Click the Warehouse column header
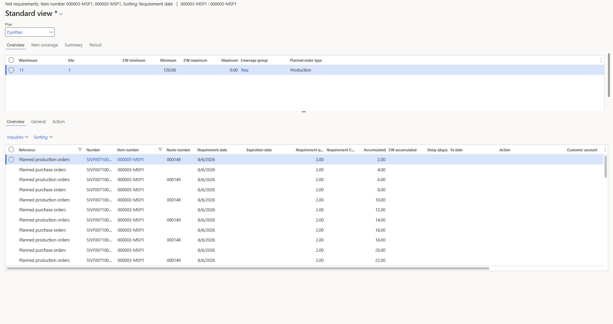The height and width of the screenshot is (324, 613). click(28, 60)
